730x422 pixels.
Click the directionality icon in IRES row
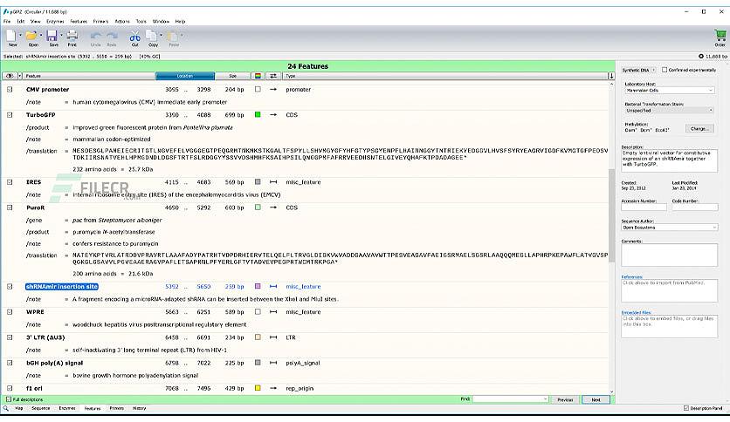pyautogui.click(x=273, y=182)
